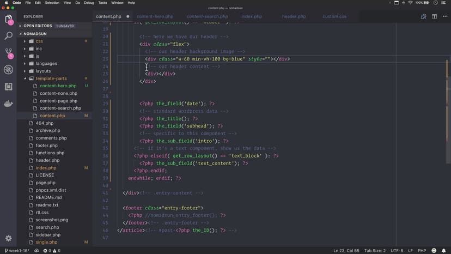
Task: Collapse the template-parts folder
Action: click(25, 78)
